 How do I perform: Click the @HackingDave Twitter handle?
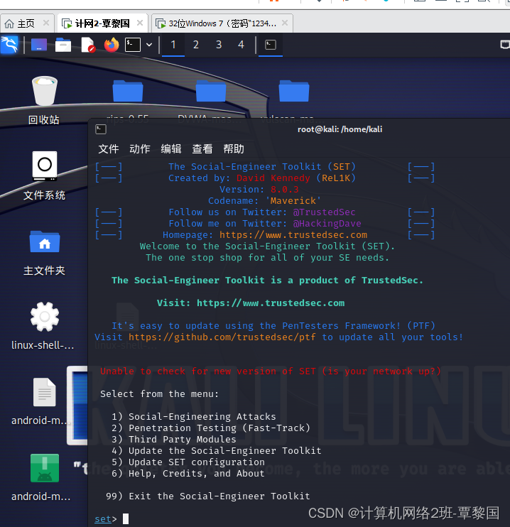327,224
